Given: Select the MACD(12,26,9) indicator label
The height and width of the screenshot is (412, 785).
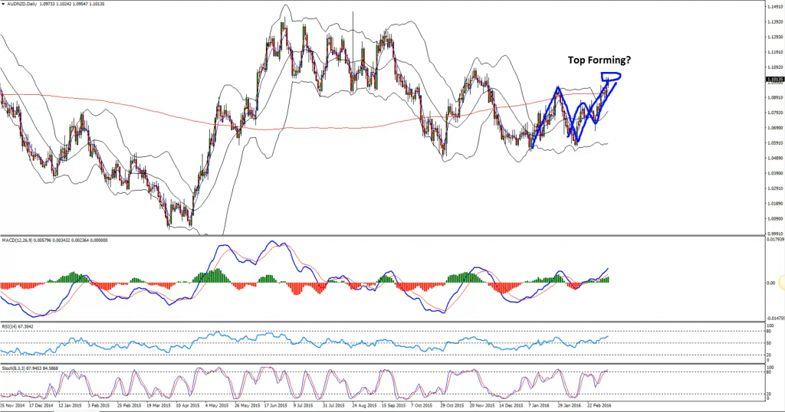Looking at the screenshot, I should (17, 240).
